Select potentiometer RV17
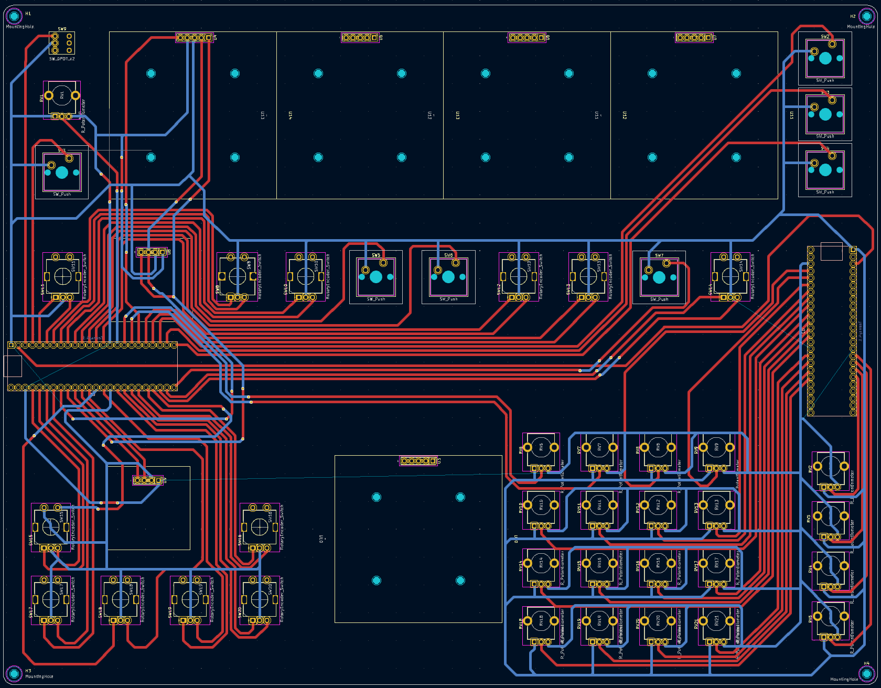Image resolution: width=881 pixels, height=688 pixels. point(716,568)
